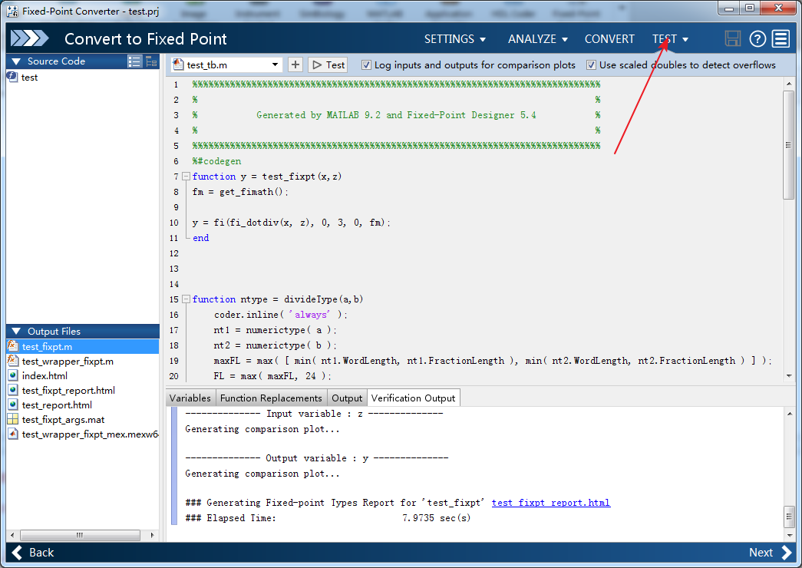Click the Elapsed Time output line

pyautogui.click(x=328, y=518)
